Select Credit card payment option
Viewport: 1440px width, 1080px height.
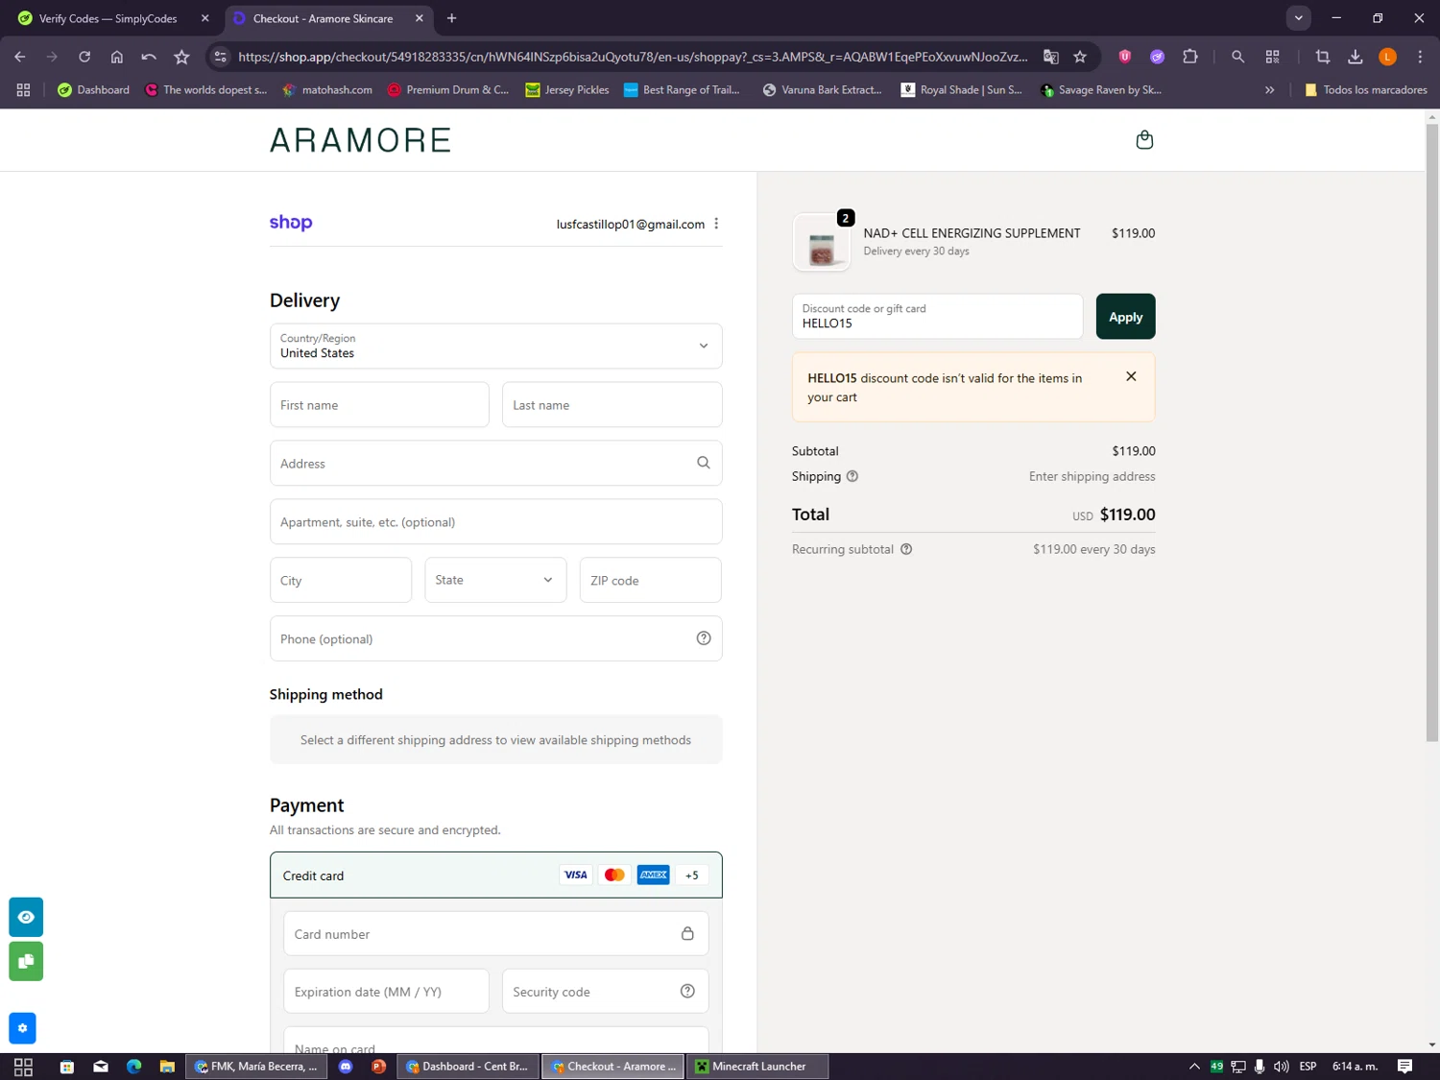495,875
